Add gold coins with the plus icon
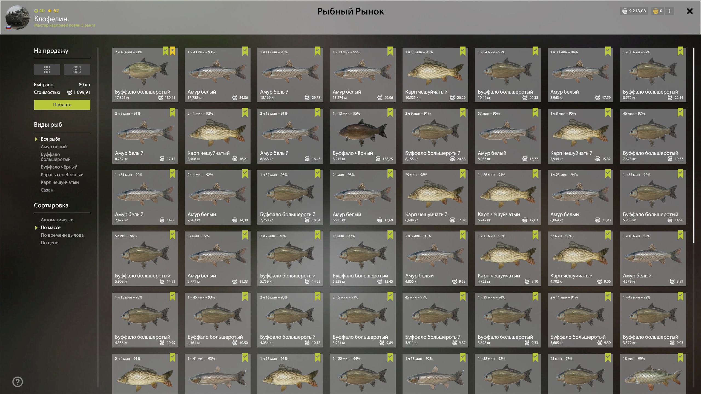This screenshot has width=701, height=394. pyautogui.click(x=670, y=11)
